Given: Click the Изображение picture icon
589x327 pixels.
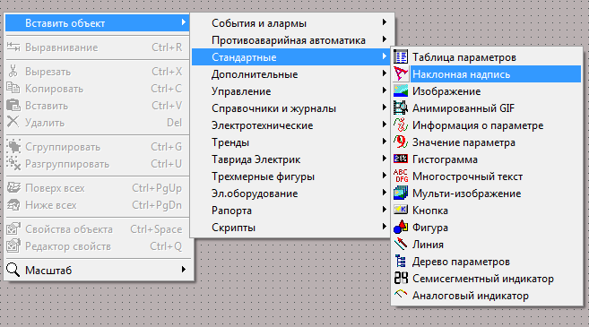Looking at the screenshot, I should 401,91.
